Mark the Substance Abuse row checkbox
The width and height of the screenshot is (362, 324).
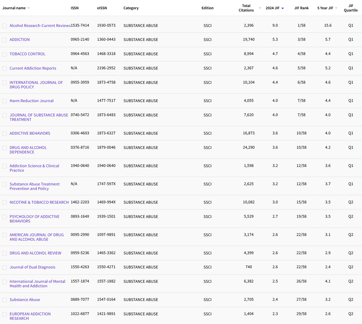pos(4,300)
